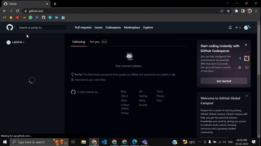Image resolution: width=261 pixels, height=146 pixels.
Task: Click the RSS feed icon
Action: (72, 80)
